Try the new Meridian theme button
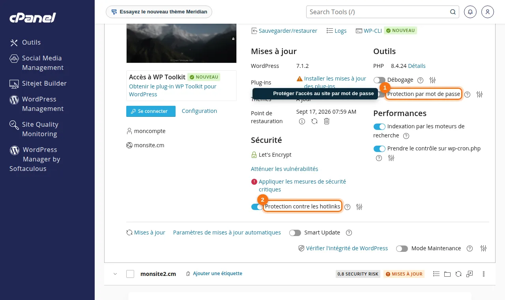Viewport: 505px width, 300px height. (x=159, y=12)
